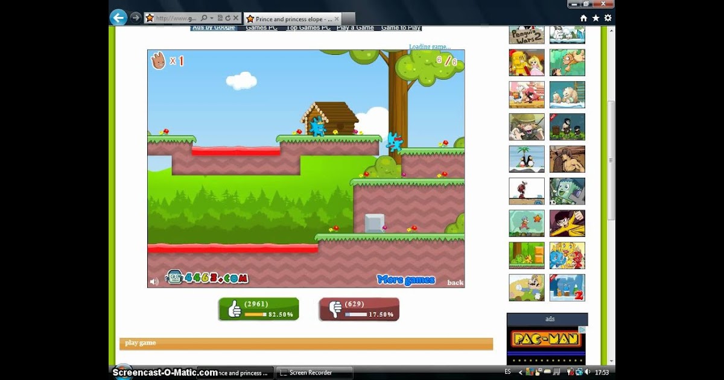Click the network icon in system tray
The width and height of the screenshot is (724, 380).
[x=579, y=372]
